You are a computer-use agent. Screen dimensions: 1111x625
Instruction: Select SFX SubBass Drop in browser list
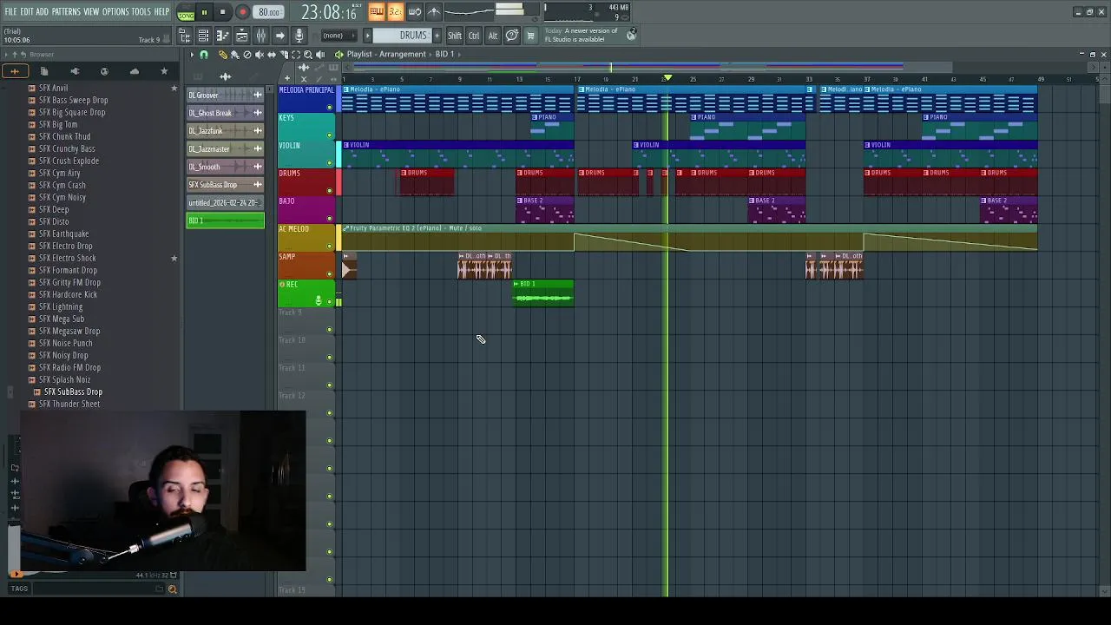tap(73, 391)
